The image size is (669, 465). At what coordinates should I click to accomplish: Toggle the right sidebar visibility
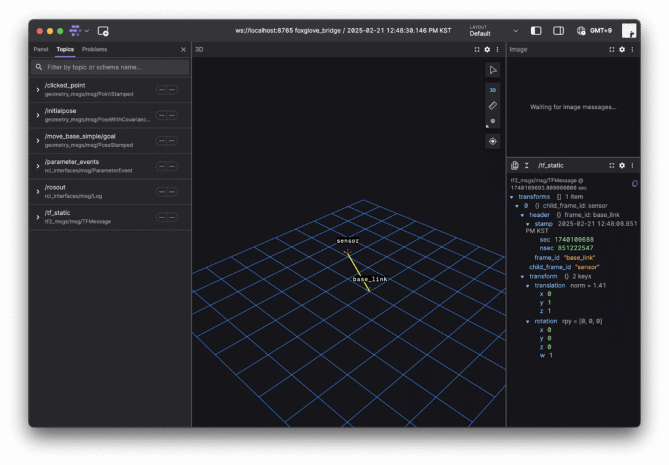coord(559,31)
